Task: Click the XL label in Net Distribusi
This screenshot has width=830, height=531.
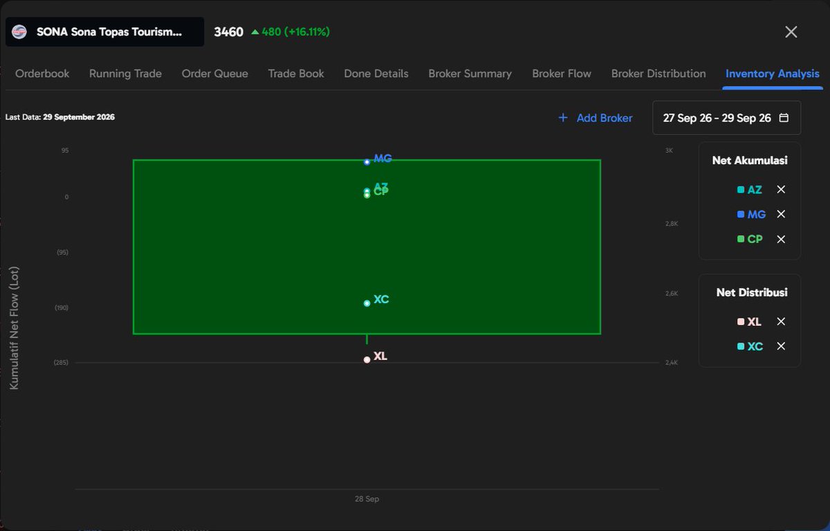Action: 755,322
